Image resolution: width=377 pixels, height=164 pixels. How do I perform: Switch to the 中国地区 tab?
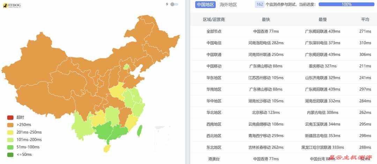(206, 5)
